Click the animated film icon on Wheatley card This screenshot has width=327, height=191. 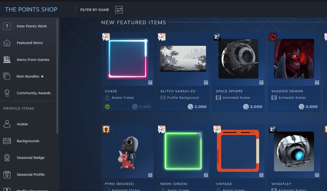click(x=317, y=175)
